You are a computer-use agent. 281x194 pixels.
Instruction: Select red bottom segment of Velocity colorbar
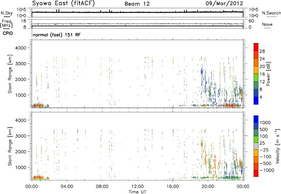[256, 173]
